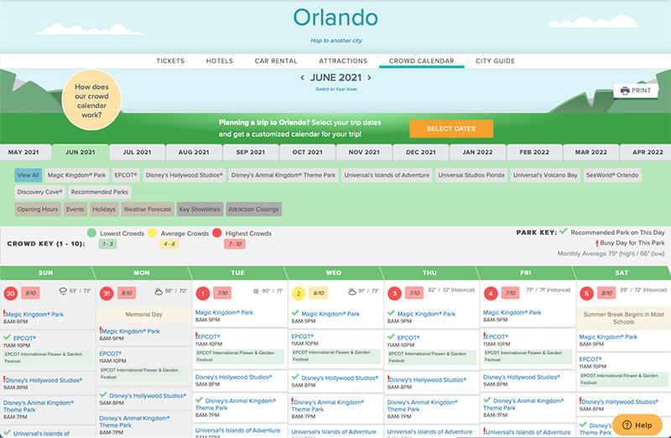This screenshot has height=438, width=671.
Task: Click the orange Select Dates button
Action: pos(451,129)
